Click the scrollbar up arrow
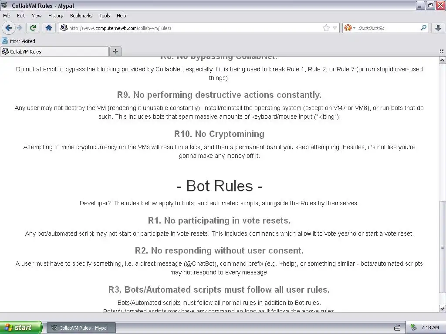Image resolution: width=446 pixels, height=334 pixels. pyautogui.click(x=443, y=60)
